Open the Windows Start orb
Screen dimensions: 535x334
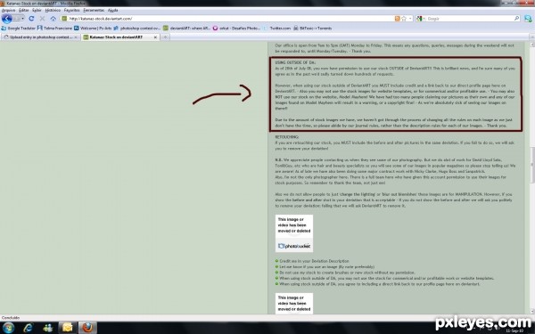coord(7,328)
